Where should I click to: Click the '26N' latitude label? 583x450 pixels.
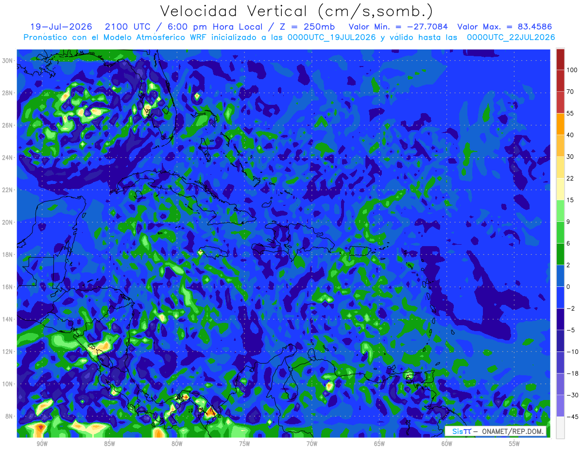(8, 125)
